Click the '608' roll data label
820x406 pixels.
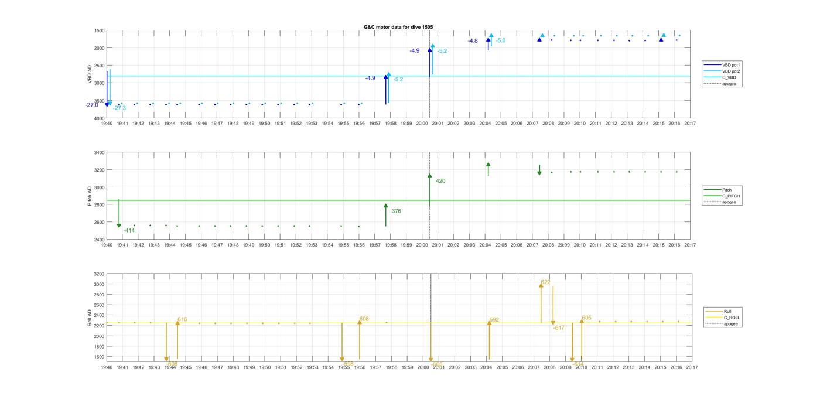pos(364,319)
